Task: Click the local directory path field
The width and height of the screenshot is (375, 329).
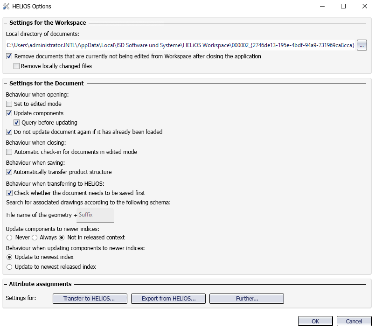Action: pos(181,45)
